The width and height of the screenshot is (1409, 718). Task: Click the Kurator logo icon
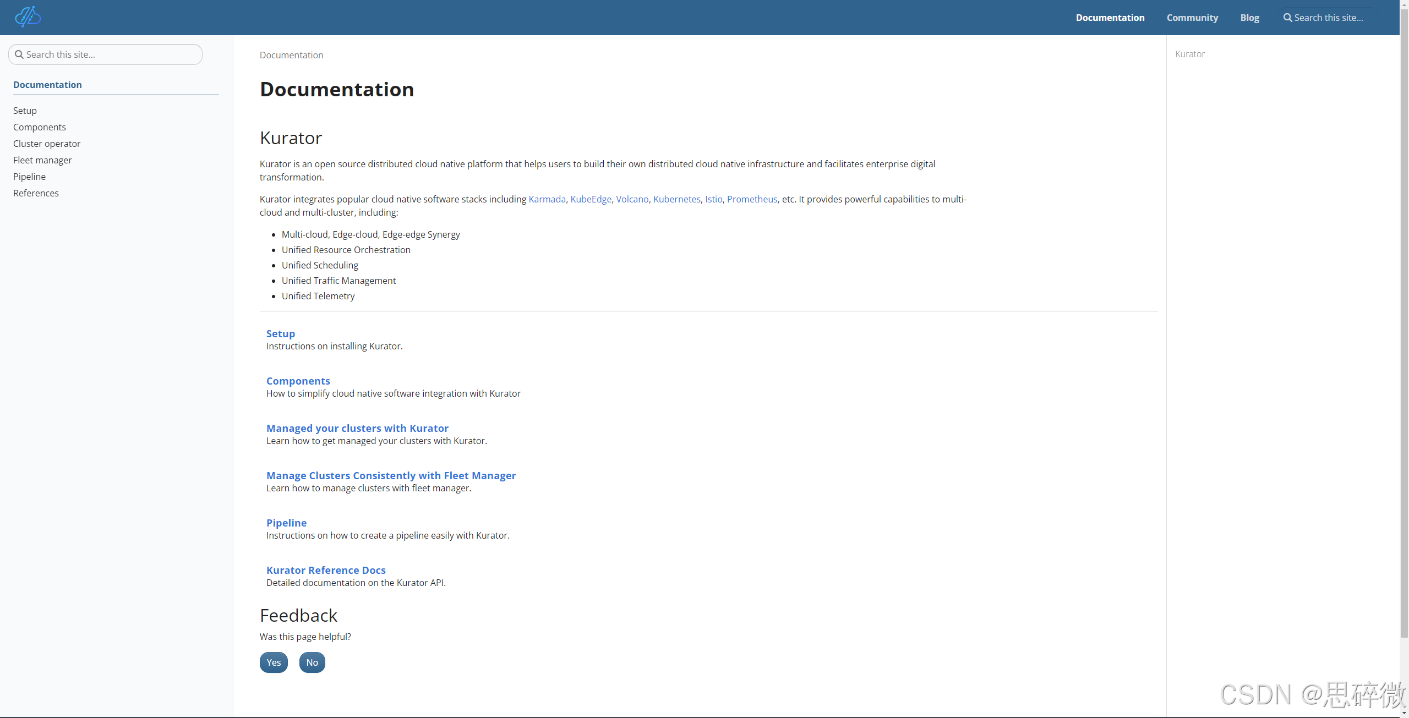28,17
